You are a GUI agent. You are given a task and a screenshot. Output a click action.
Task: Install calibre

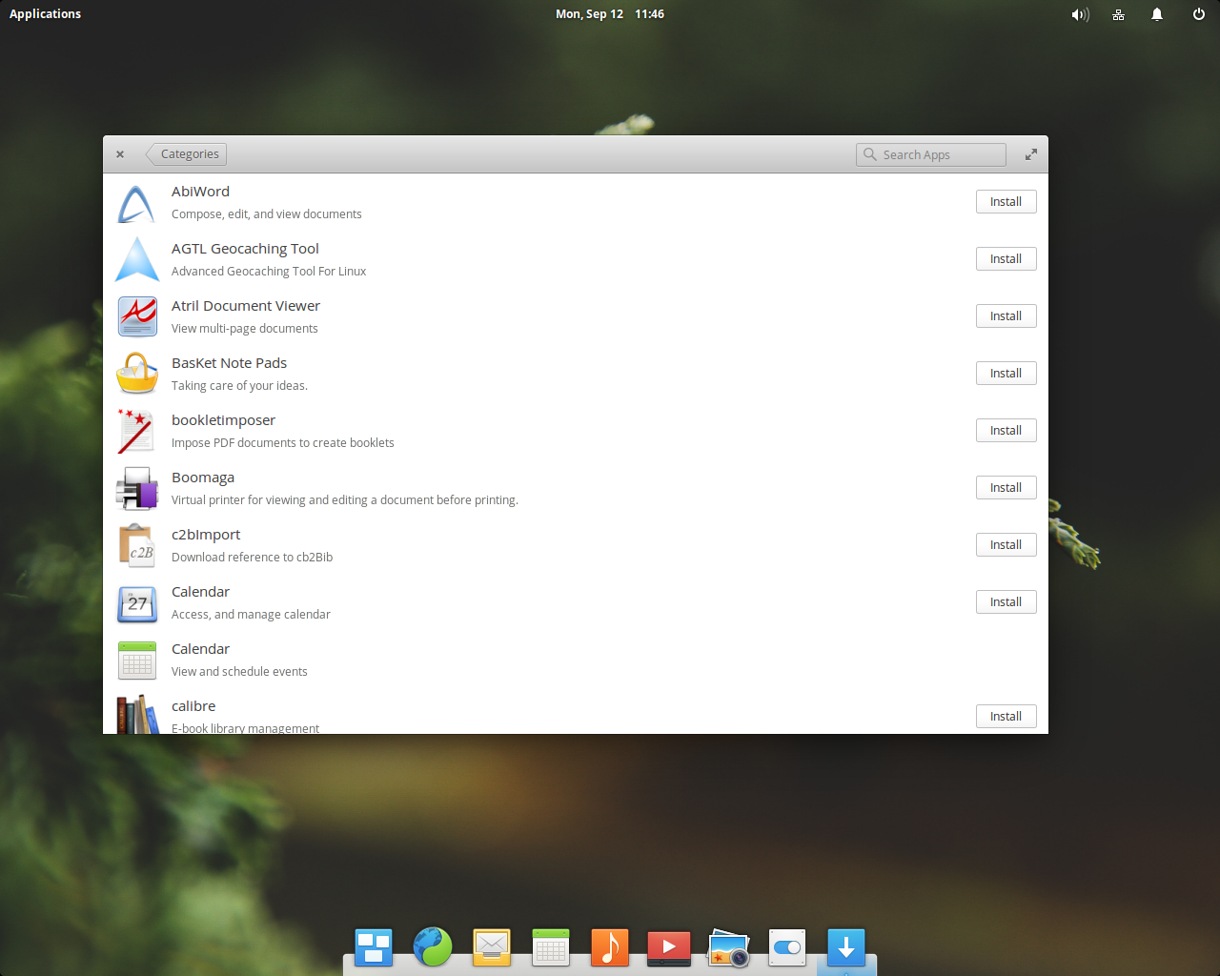tap(1006, 717)
